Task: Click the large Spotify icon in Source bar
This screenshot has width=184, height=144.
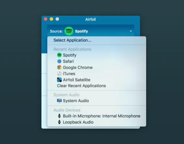Action: coord(69,31)
